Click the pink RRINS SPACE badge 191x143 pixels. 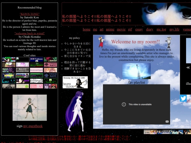point(36,86)
